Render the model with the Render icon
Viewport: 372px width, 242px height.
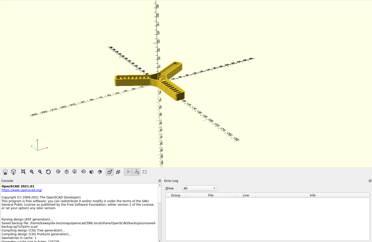[14, 172]
